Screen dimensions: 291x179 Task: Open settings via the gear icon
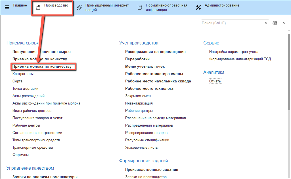[x=275, y=23]
